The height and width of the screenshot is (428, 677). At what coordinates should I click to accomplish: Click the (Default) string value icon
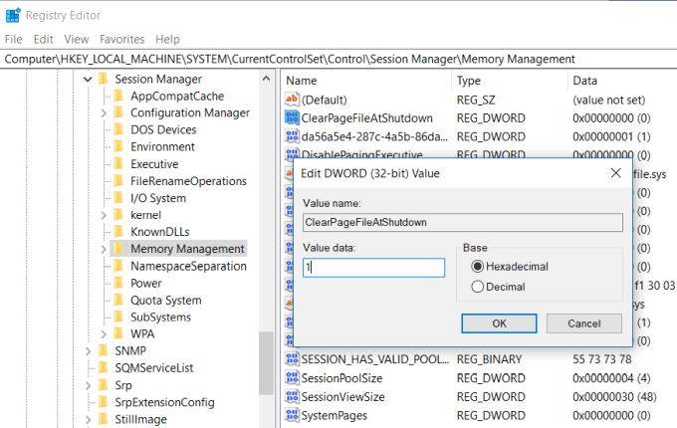tap(293, 100)
